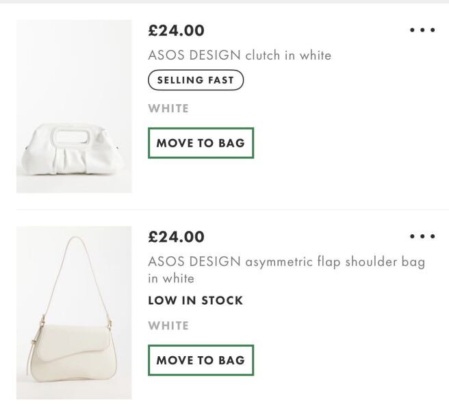Click the LOW IN STOCK label
The height and width of the screenshot is (411, 449).
[195, 300]
